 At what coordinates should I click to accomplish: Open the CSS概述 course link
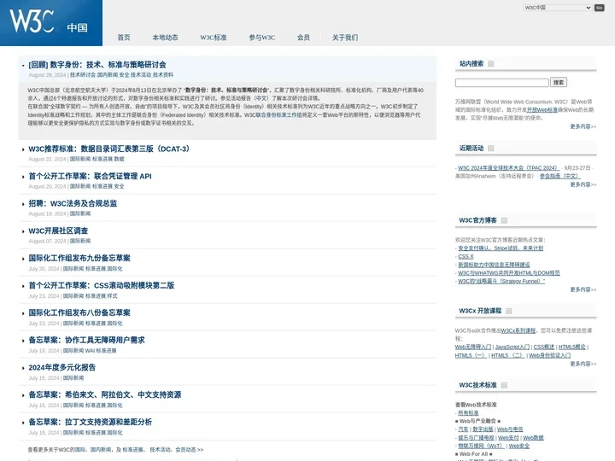(544, 347)
